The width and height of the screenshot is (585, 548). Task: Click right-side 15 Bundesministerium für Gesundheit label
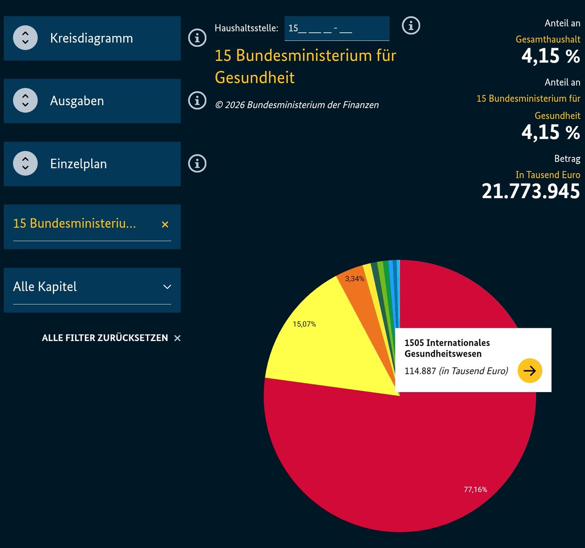coord(528,107)
